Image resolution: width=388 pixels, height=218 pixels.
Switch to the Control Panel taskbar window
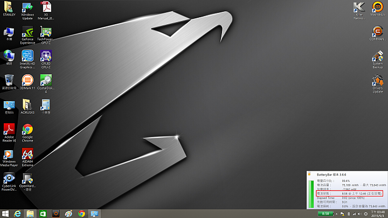point(94,214)
